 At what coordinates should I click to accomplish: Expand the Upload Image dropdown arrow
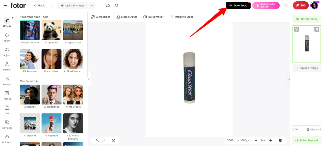pos(92,5)
